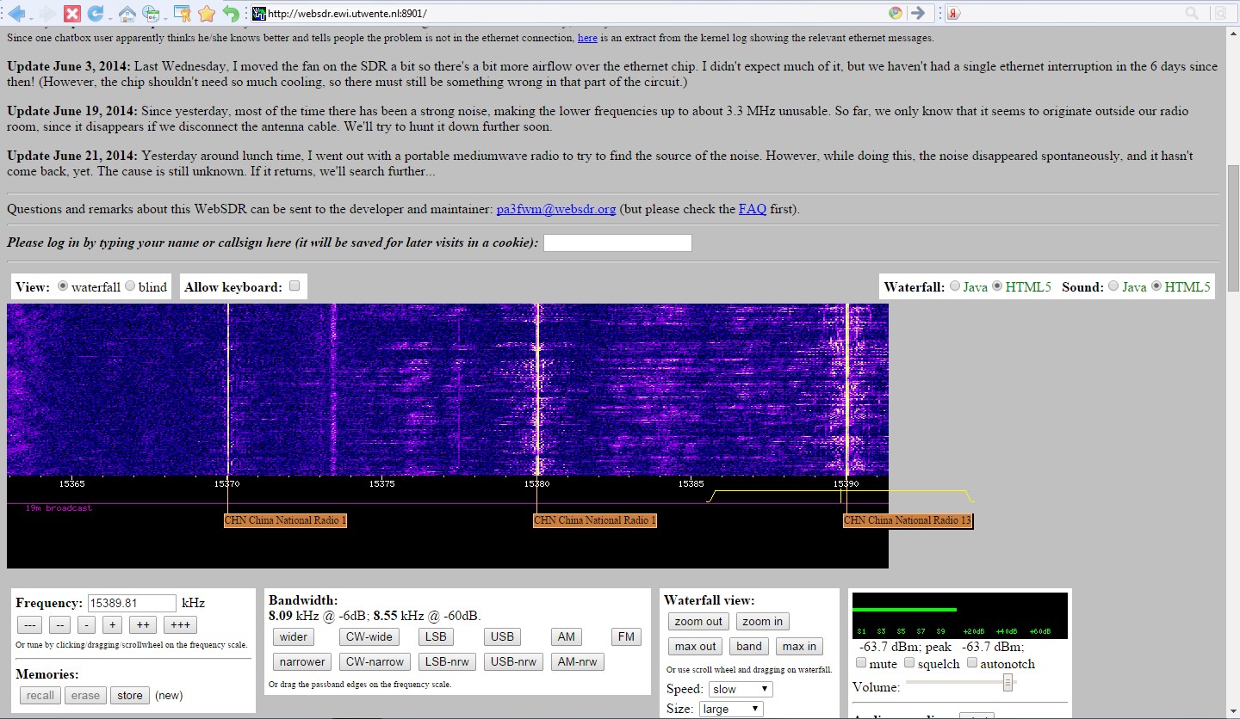Viewport: 1240px width, 719px height.
Task: Go to the browser home page icon
Action: tap(127, 13)
